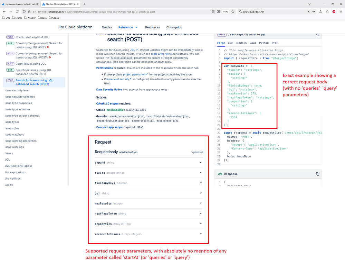This screenshot has width=345, height=263.
Task: Bookmark this page with star icon
Action: coord(233,12)
